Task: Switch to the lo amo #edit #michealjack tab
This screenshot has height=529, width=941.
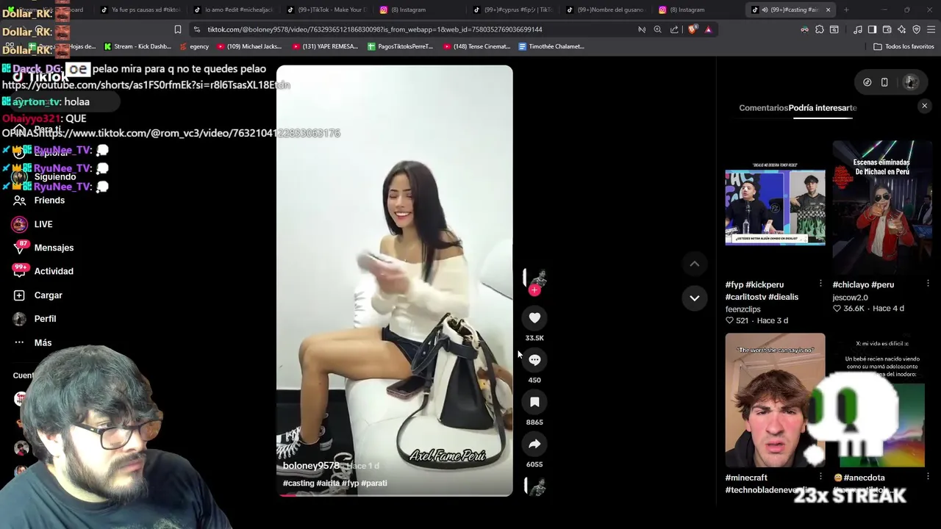Action: click(x=232, y=10)
